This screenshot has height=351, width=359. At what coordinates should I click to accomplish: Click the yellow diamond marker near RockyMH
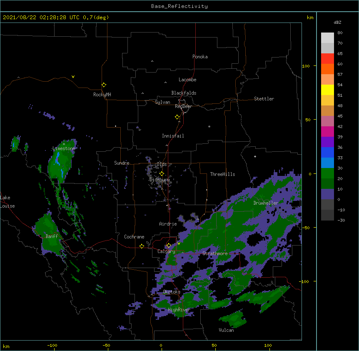(104, 85)
